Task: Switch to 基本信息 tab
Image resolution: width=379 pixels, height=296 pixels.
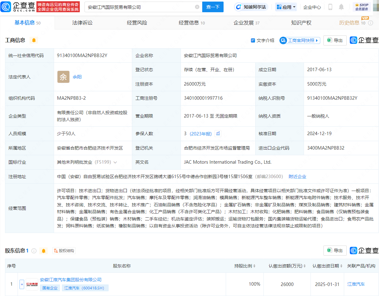Action: pos(28,23)
